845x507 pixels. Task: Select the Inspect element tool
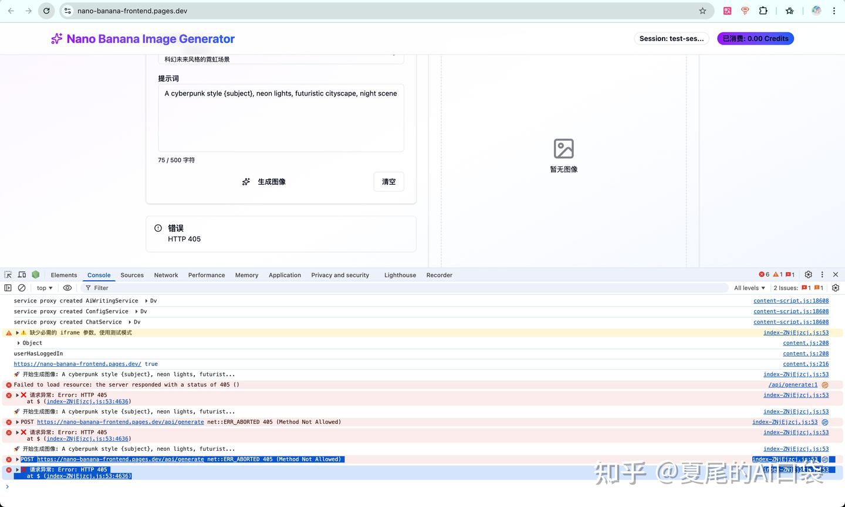(8, 274)
